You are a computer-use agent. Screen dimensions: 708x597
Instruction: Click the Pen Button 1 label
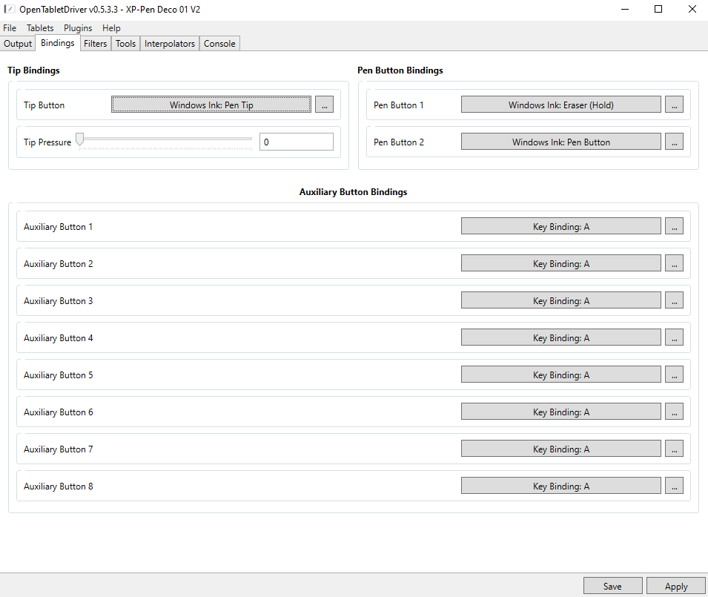click(x=398, y=105)
